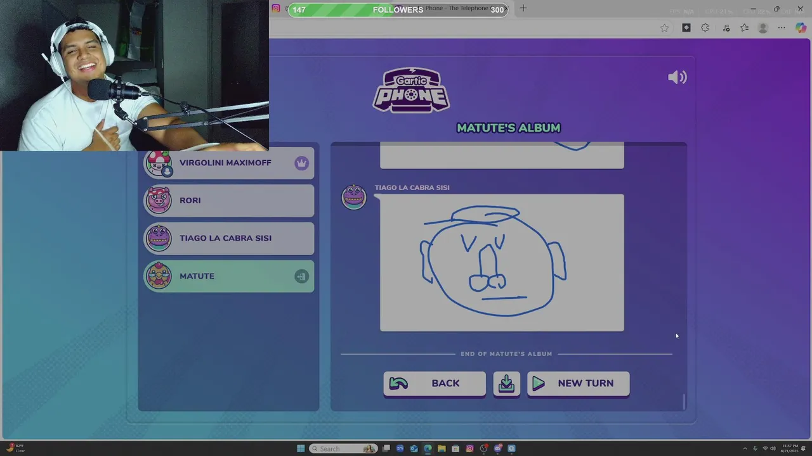The image size is (812, 456).
Task: Open the media control music icon
Action: 726,28
